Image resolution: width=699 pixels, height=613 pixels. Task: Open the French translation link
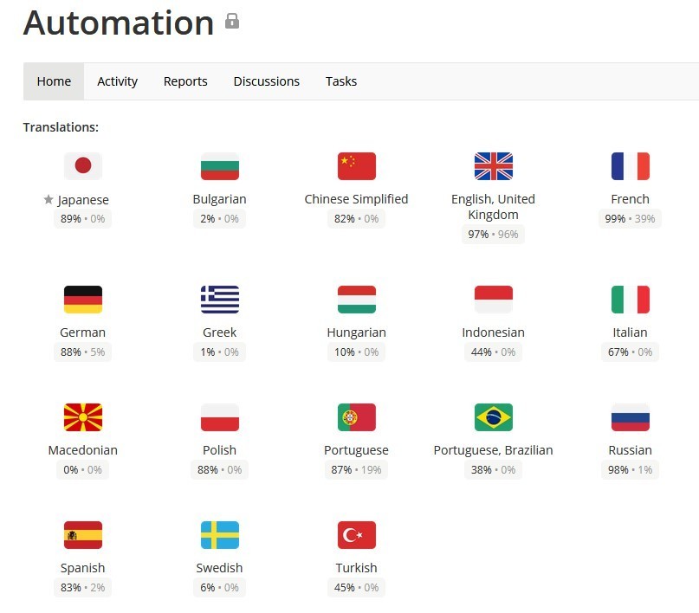pos(630,199)
